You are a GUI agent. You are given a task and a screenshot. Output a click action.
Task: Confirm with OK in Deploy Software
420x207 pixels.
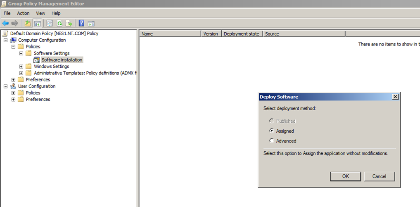point(346,176)
